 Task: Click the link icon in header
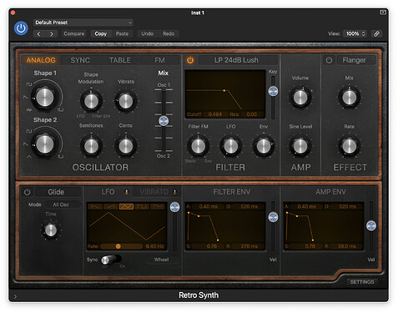[376, 33]
